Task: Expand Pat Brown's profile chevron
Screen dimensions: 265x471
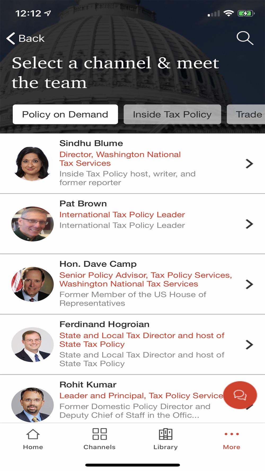Action: click(x=249, y=224)
